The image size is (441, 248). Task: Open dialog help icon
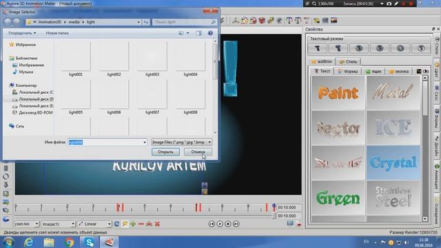click(x=210, y=33)
